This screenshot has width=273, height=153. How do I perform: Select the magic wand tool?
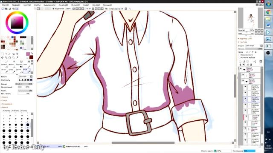pos(9,54)
